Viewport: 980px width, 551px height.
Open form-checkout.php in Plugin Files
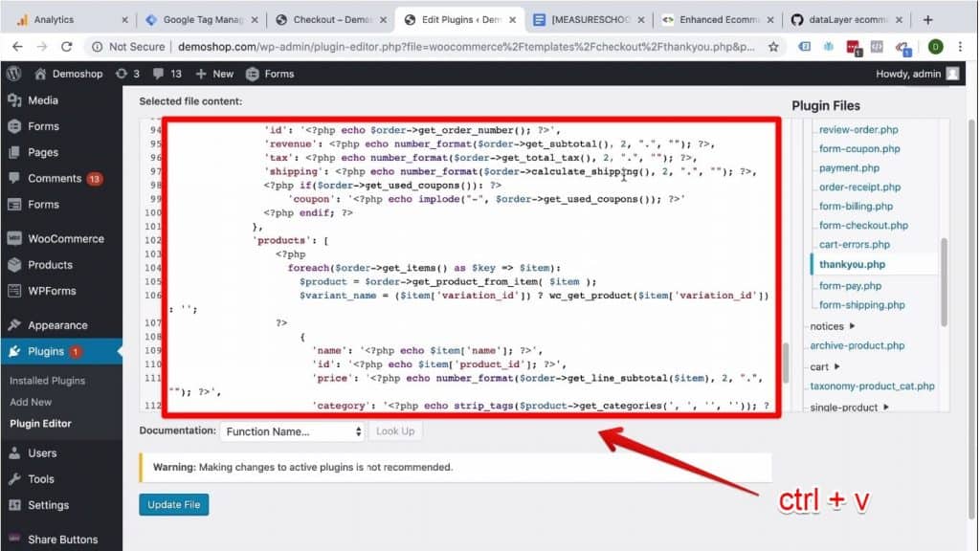(862, 226)
